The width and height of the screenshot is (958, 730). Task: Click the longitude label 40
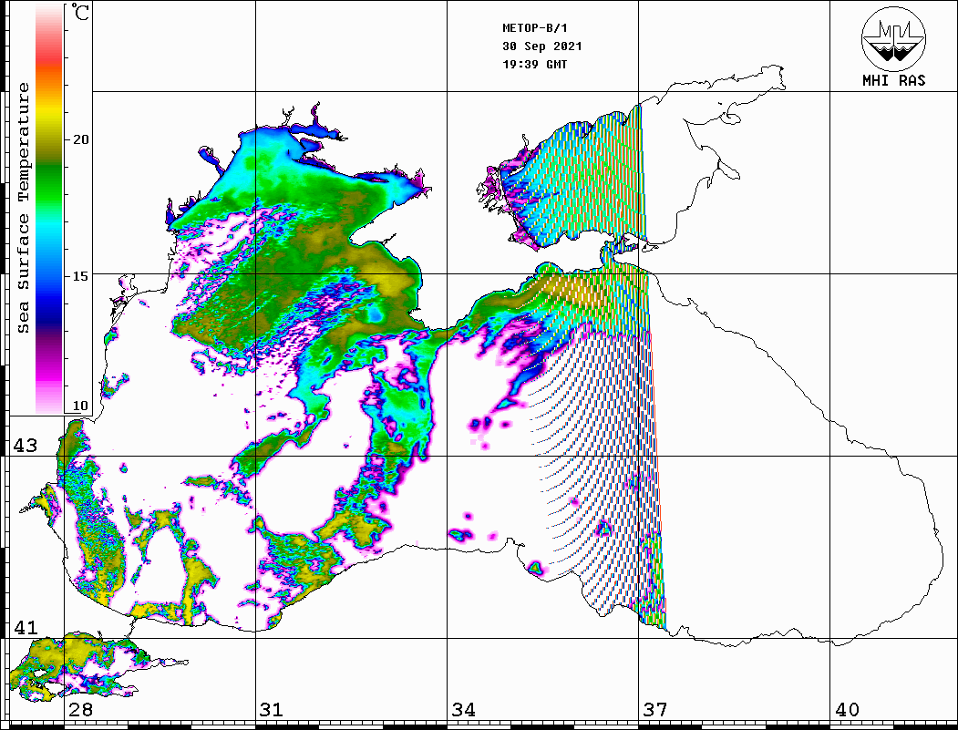click(847, 710)
